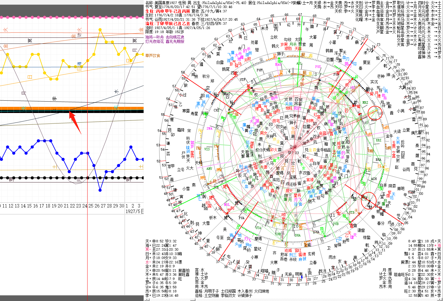
Task: Click day 22 on the graph date axis
Action: pyautogui.click(x=72, y=206)
